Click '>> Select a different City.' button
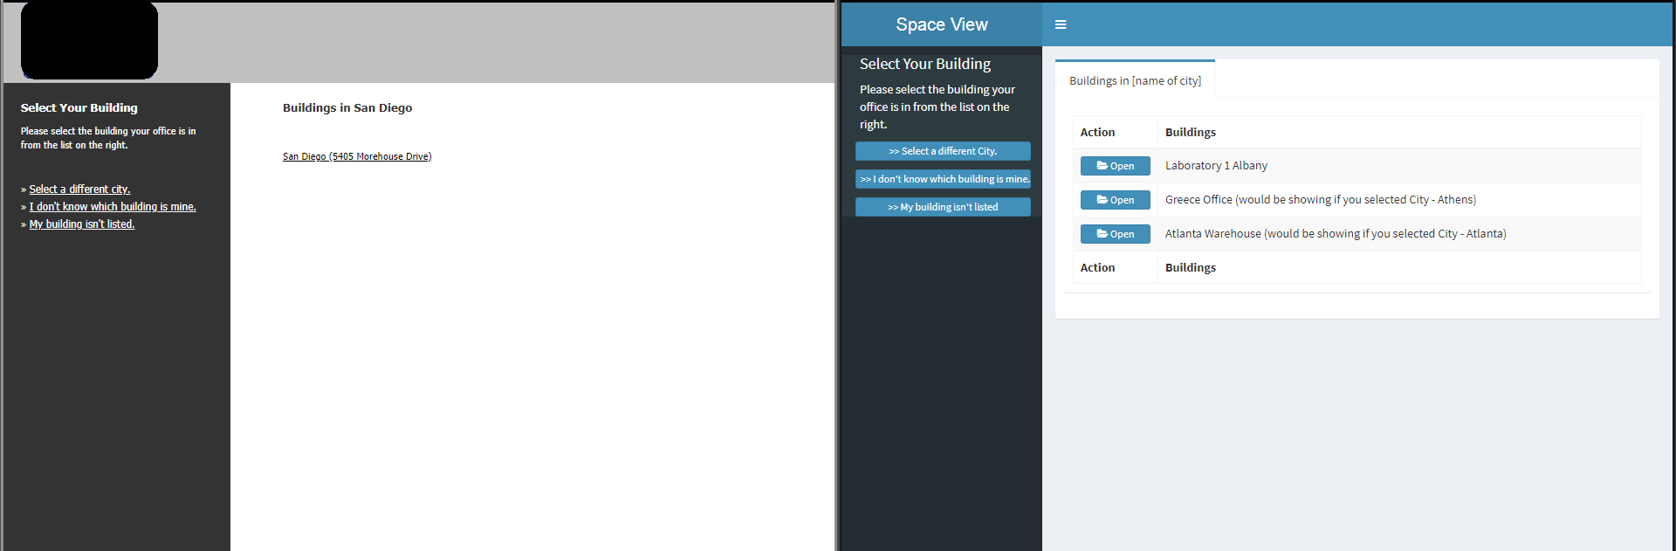This screenshot has height=551, width=1676. pyautogui.click(x=943, y=151)
